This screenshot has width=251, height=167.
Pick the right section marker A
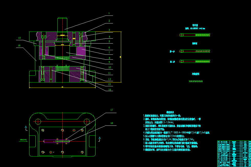pyautogui.click(x=100, y=138)
